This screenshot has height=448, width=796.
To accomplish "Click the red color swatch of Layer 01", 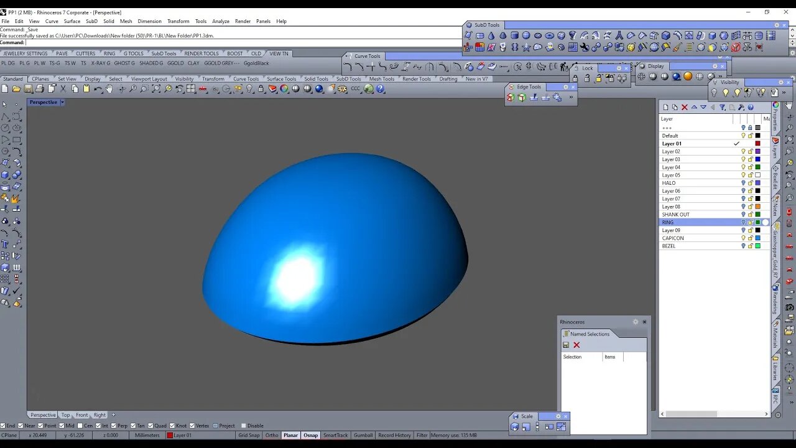I will tap(757, 144).
